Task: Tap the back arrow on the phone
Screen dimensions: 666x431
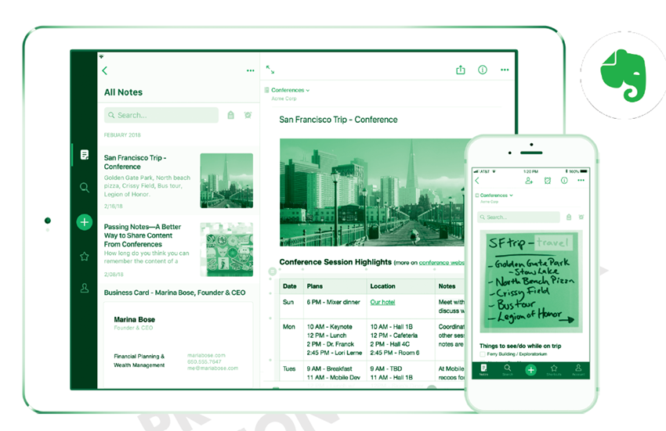Action: coord(477,181)
